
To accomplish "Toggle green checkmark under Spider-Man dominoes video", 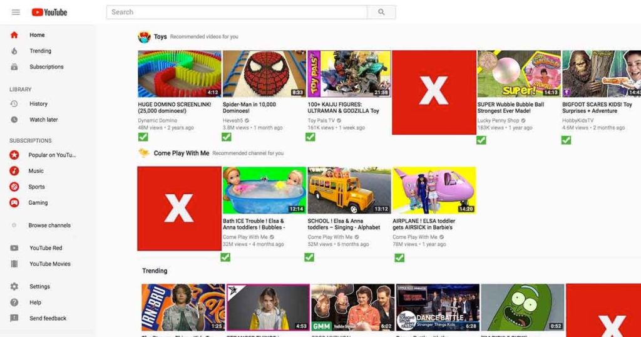I will (227, 137).
